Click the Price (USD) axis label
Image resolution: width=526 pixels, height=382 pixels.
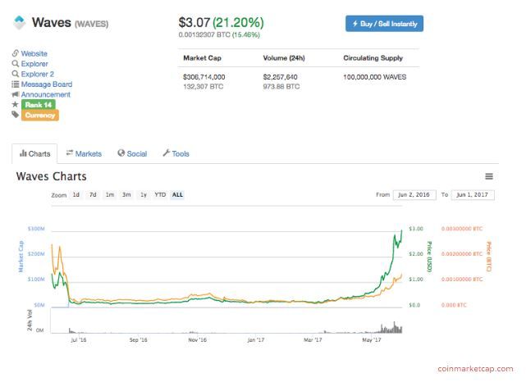429,257
